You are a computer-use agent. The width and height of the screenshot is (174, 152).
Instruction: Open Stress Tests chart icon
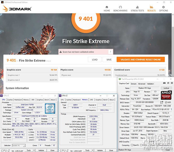[137, 7]
